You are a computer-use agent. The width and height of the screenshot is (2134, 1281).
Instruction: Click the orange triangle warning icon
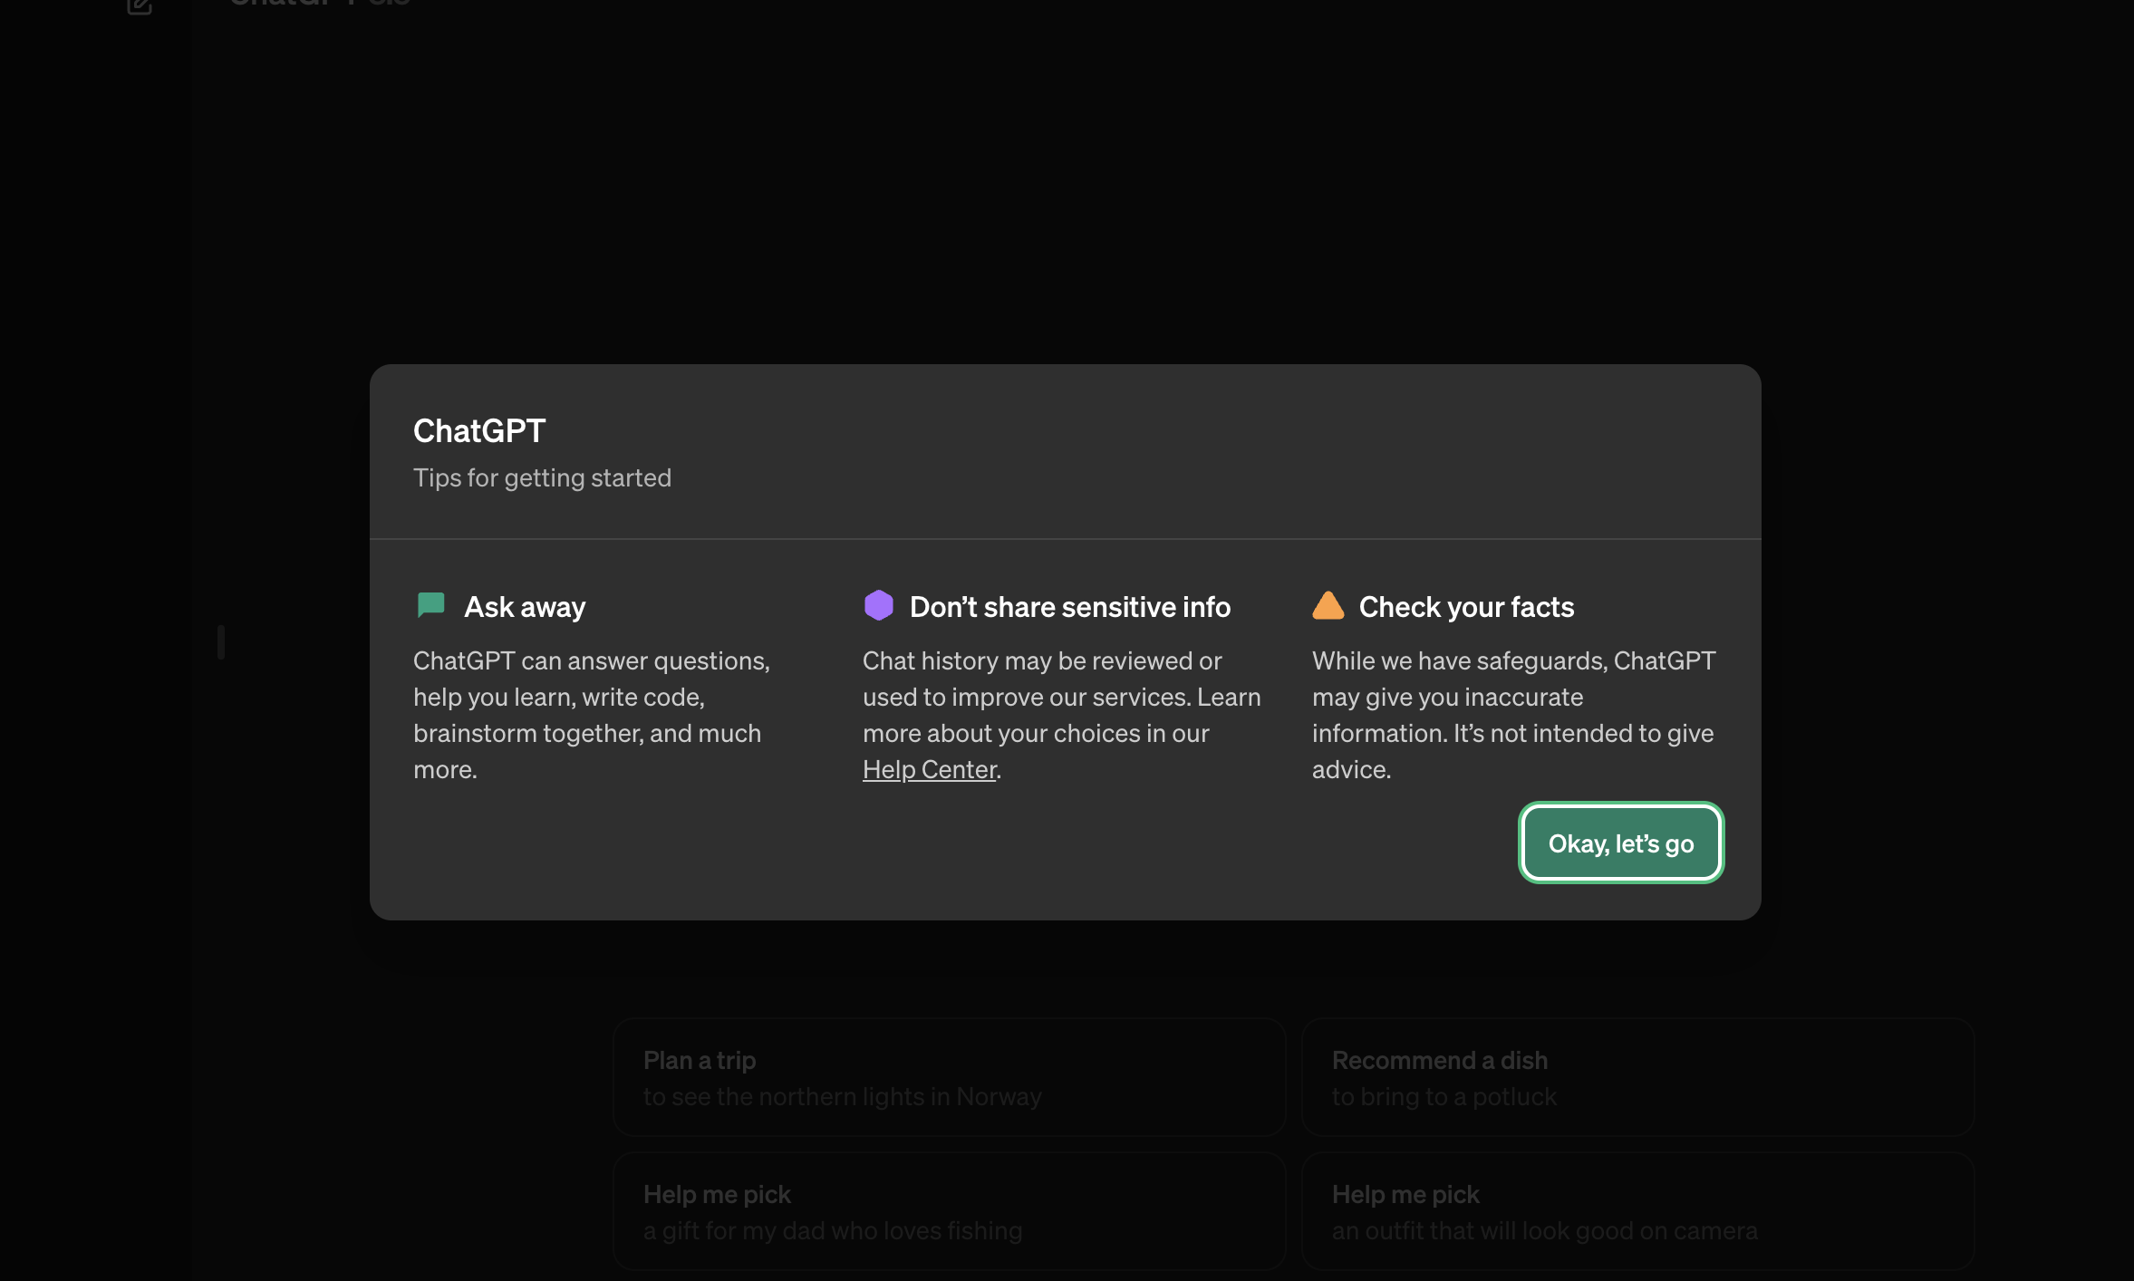[1328, 605]
